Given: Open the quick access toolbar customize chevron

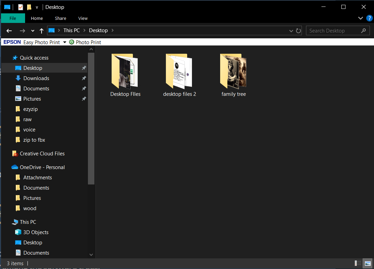Looking at the screenshot, I should [x=36, y=7].
